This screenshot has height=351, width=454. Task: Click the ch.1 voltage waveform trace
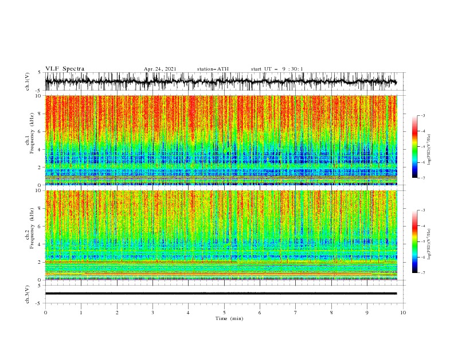tap(221, 81)
